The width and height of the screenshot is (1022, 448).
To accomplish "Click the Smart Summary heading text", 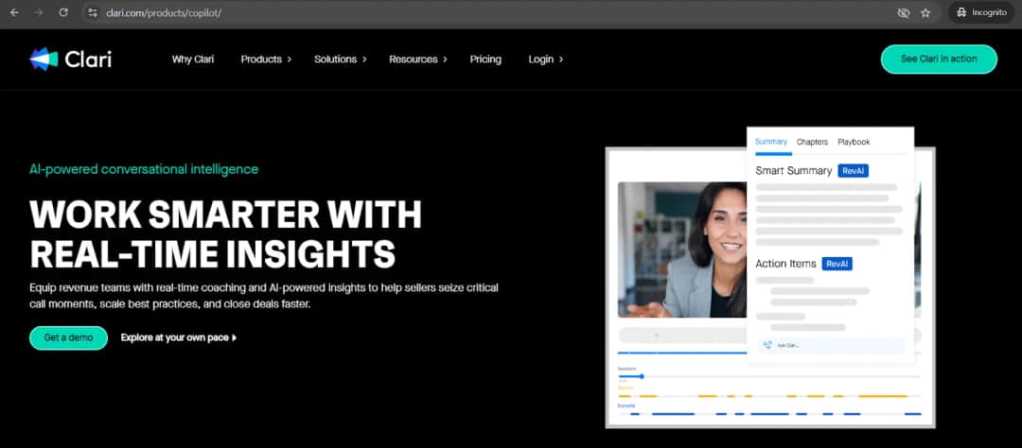I will coord(793,171).
